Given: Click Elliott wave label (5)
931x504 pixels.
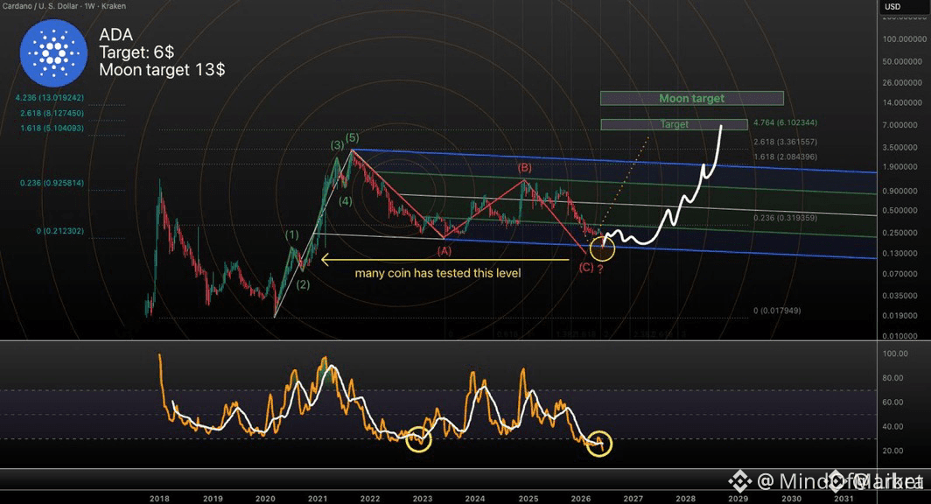Looking at the screenshot, I should pos(352,137).
